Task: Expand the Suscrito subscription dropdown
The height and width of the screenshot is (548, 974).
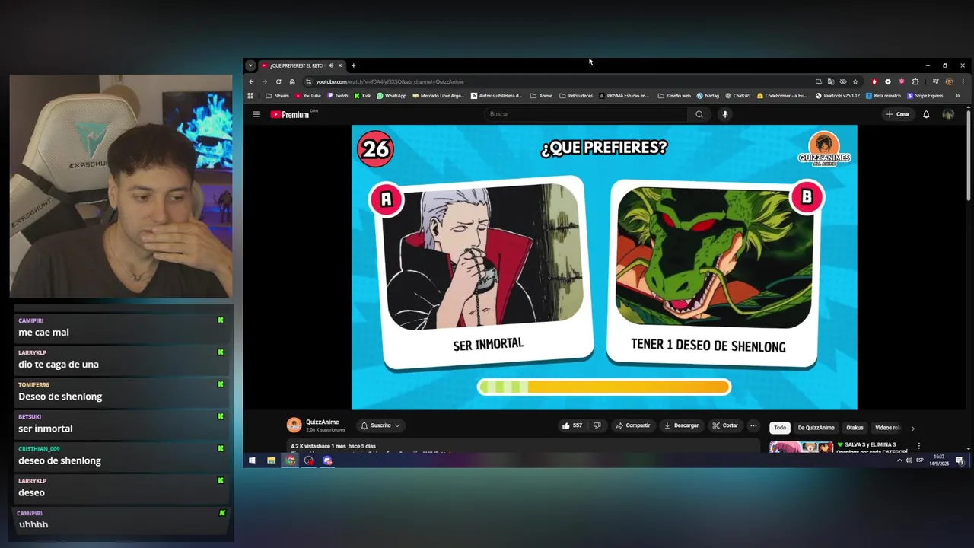Action: pos(380,425)
